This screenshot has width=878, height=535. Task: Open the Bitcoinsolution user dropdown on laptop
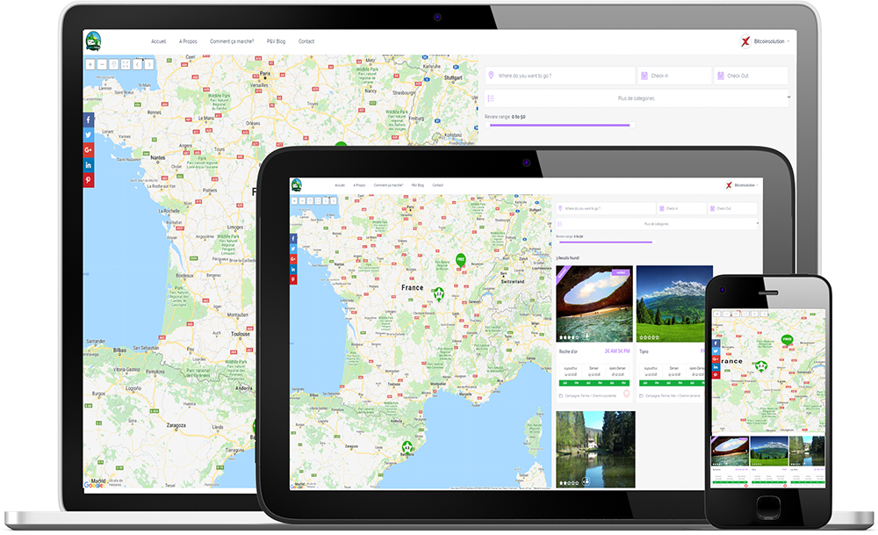click(772, 41)
